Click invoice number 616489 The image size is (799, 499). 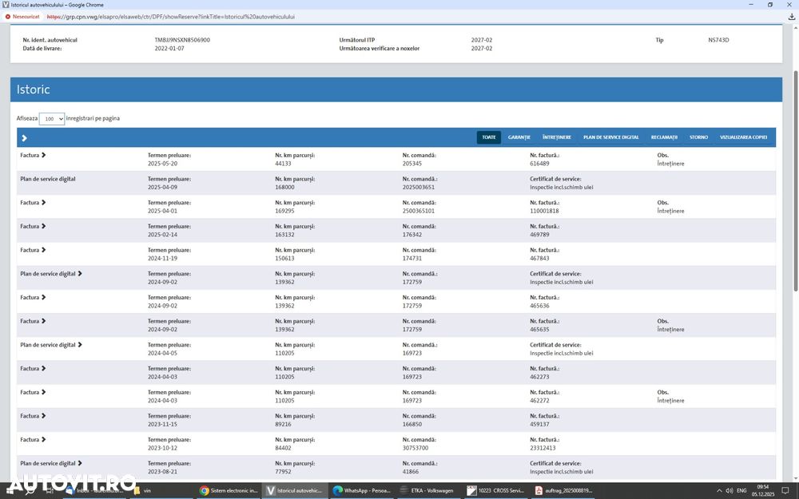point(539,164)
